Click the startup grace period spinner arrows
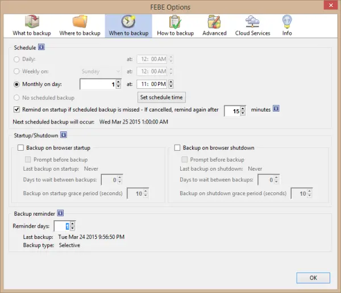This screenshot has width=341, height=293. point(145,193)
